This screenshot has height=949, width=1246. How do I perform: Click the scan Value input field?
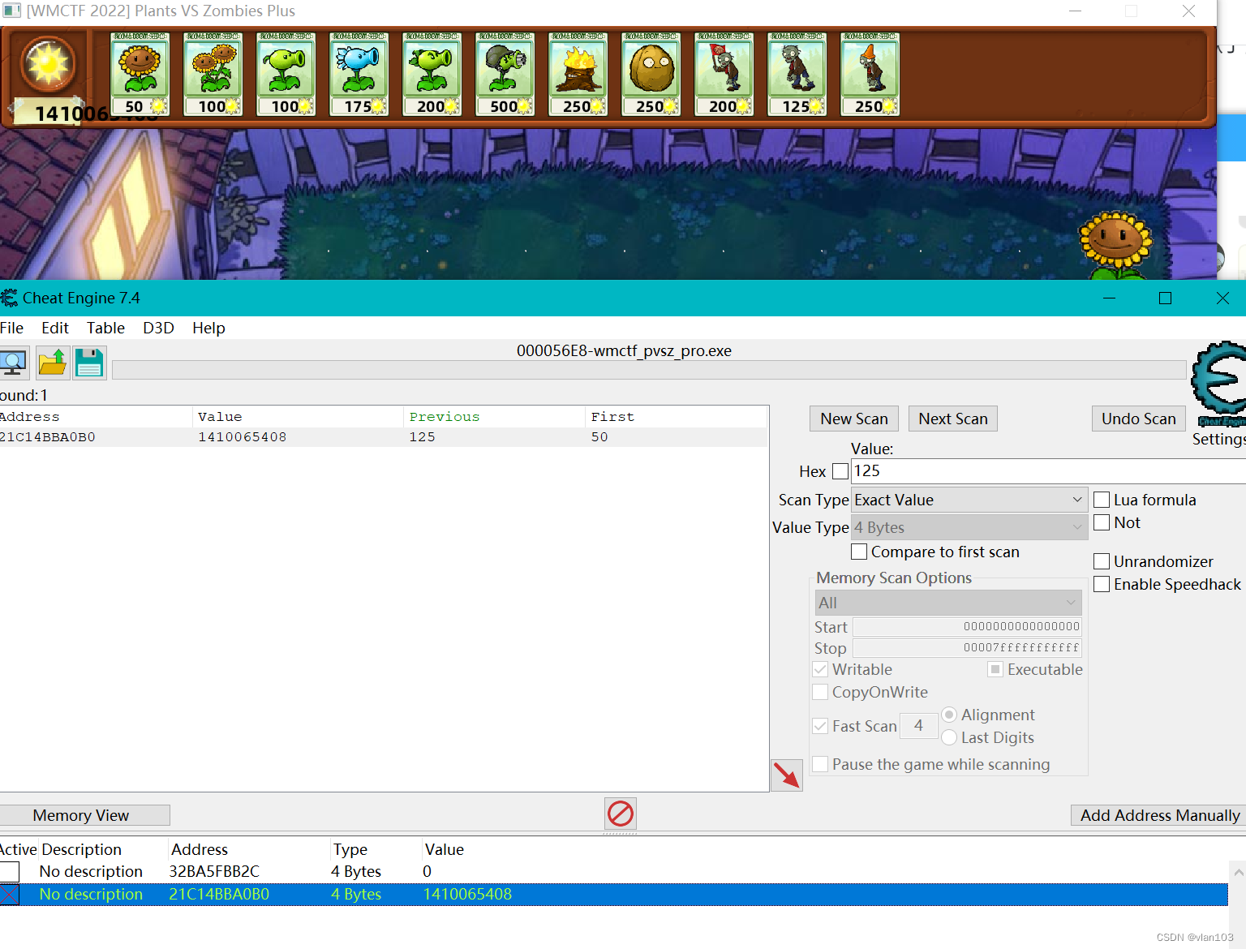coord(1048,470)
